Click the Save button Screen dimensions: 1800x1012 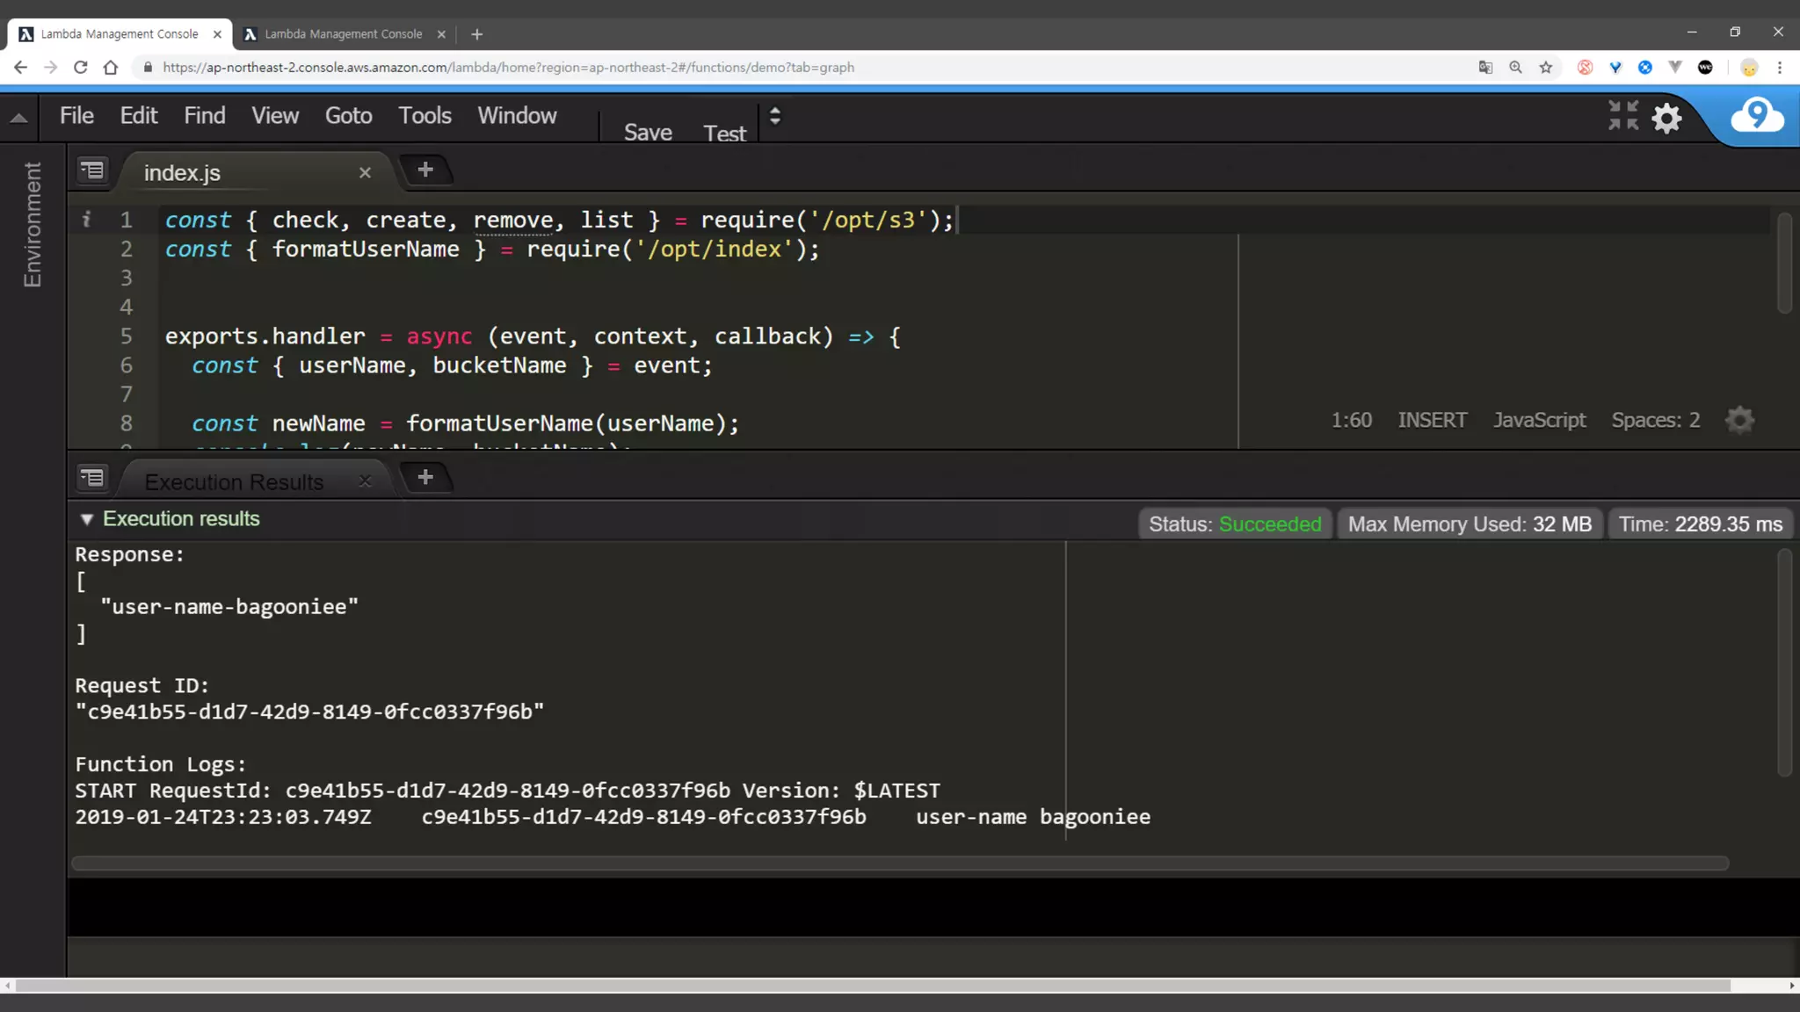pos(648,132)
